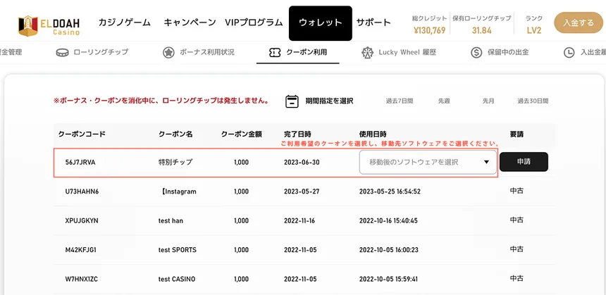Click the 完了日時 column header
The height and width of the screenshot is (295, 606).
pyautogui.click(x=297, y=134)
